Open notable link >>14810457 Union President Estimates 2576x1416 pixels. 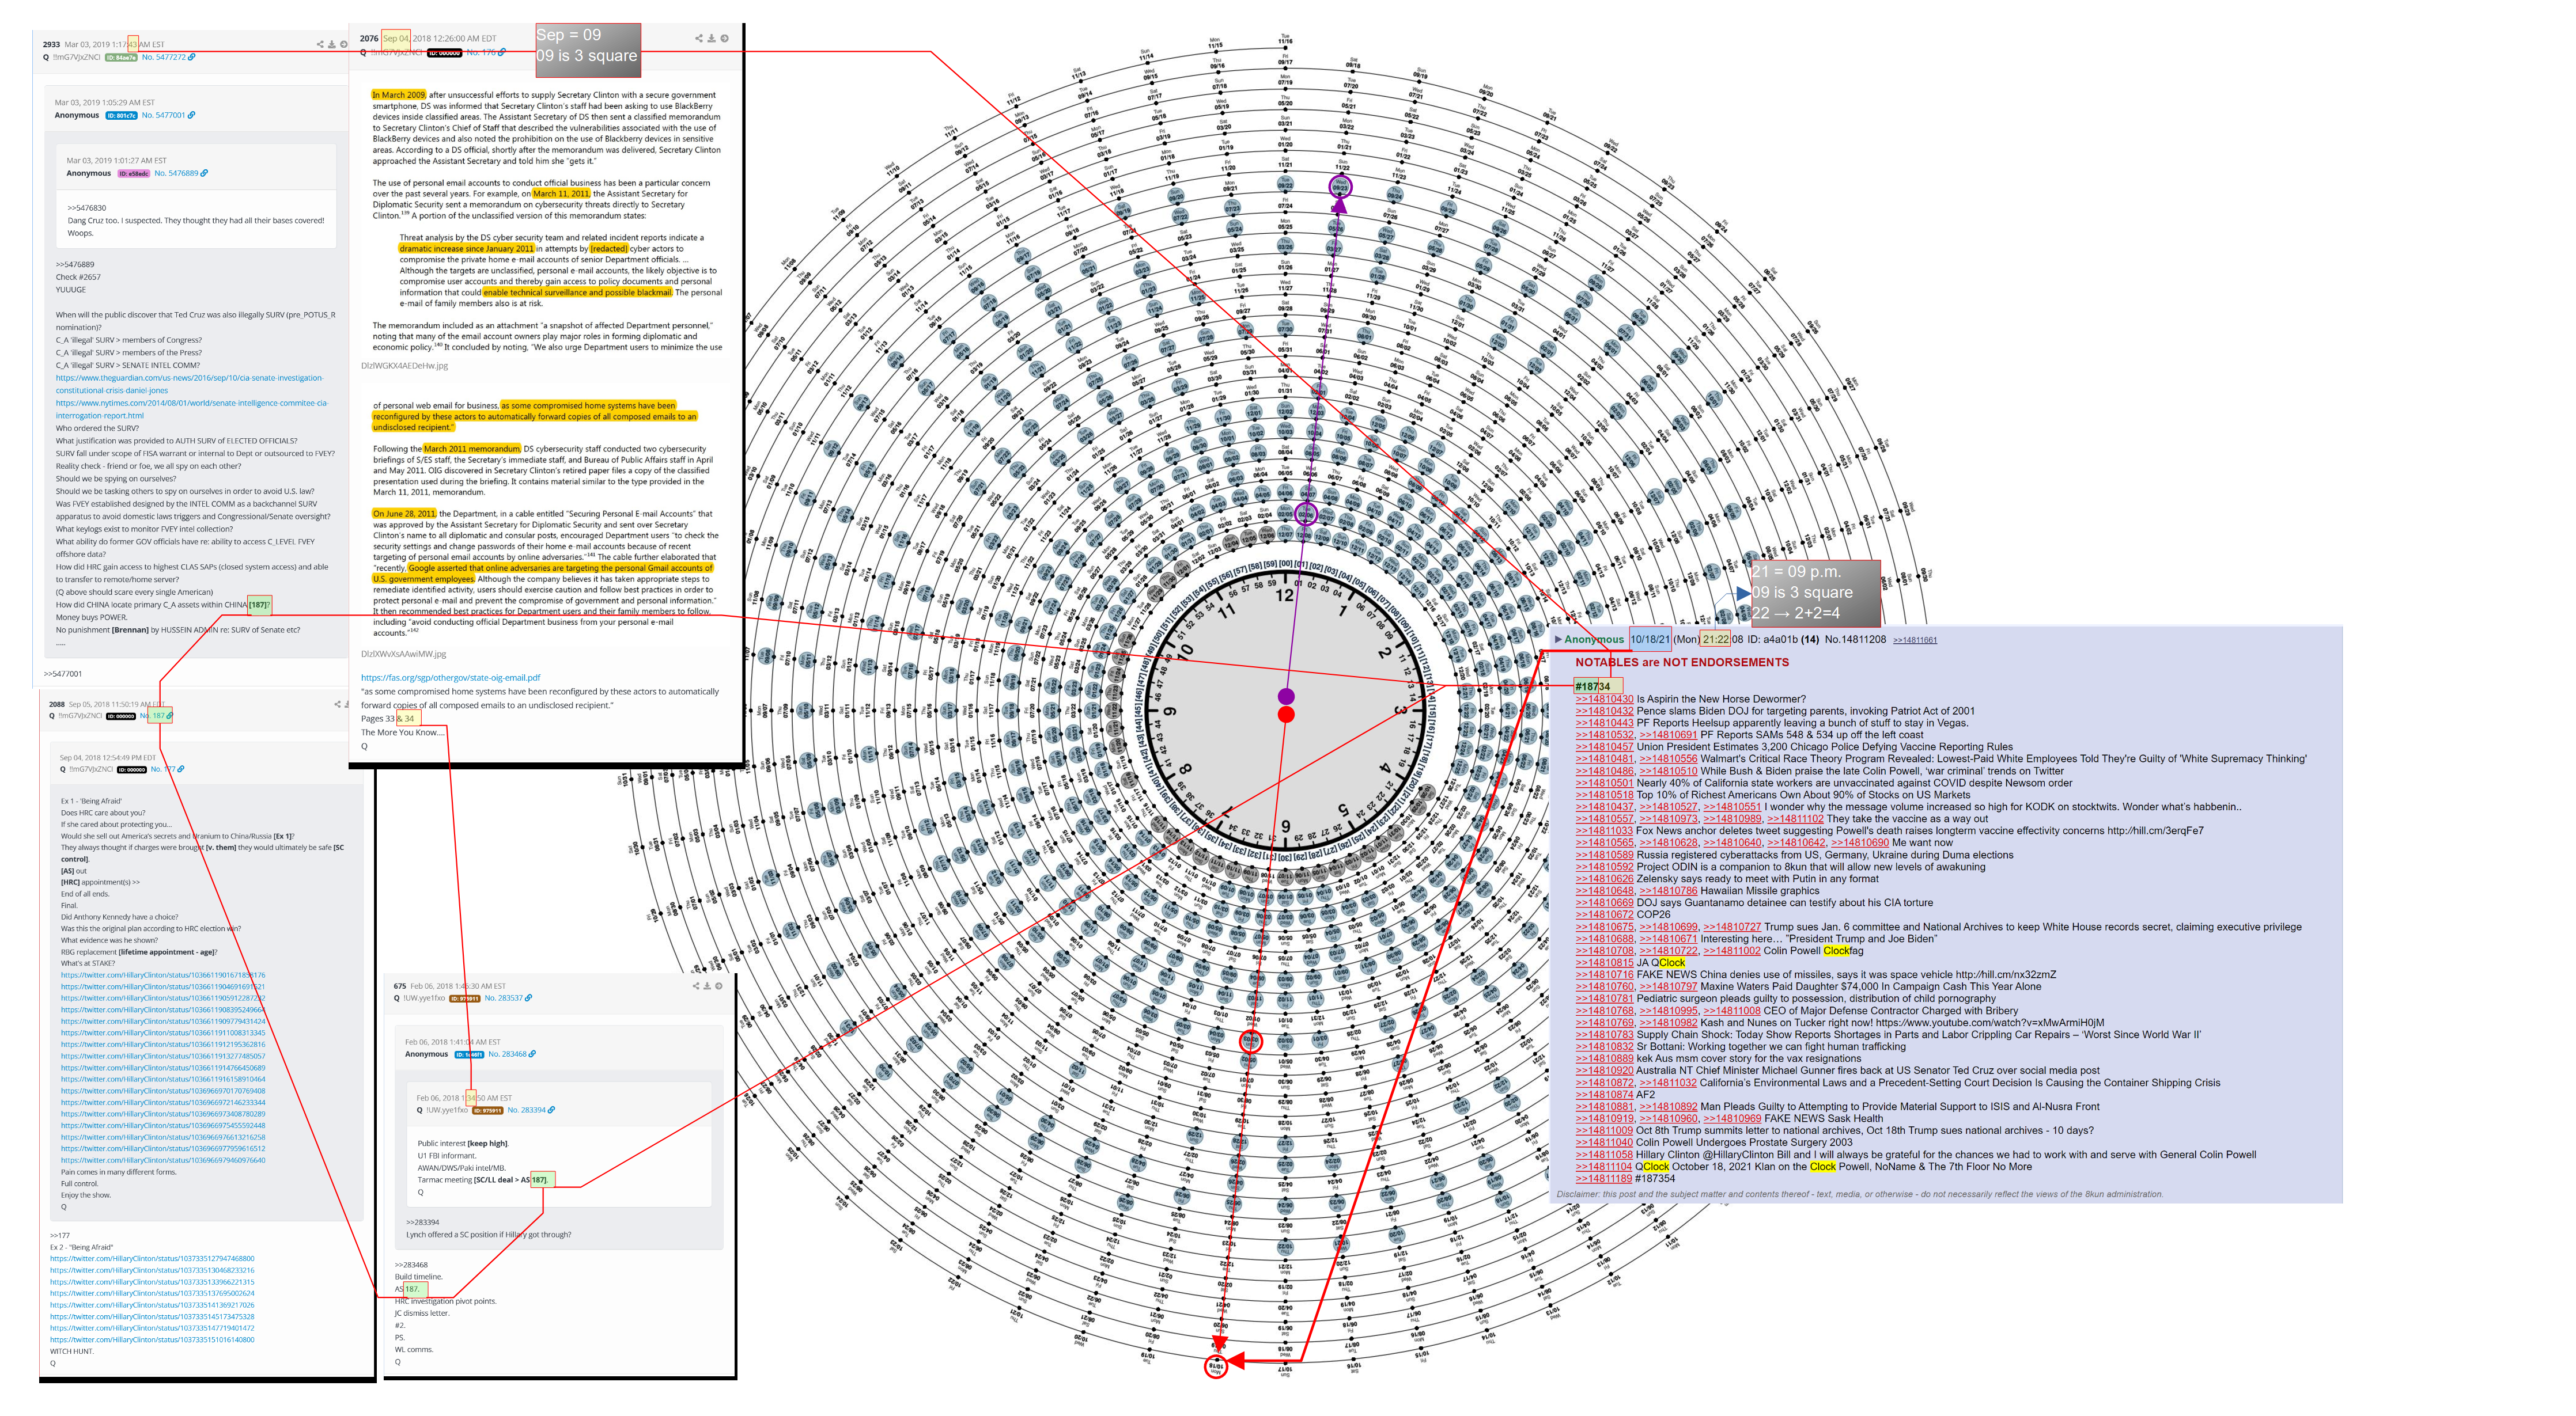pos(1604,746)
